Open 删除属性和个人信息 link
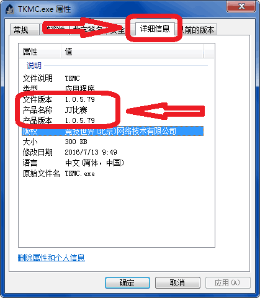Screen dimensions: 260x298 [52, 258]
